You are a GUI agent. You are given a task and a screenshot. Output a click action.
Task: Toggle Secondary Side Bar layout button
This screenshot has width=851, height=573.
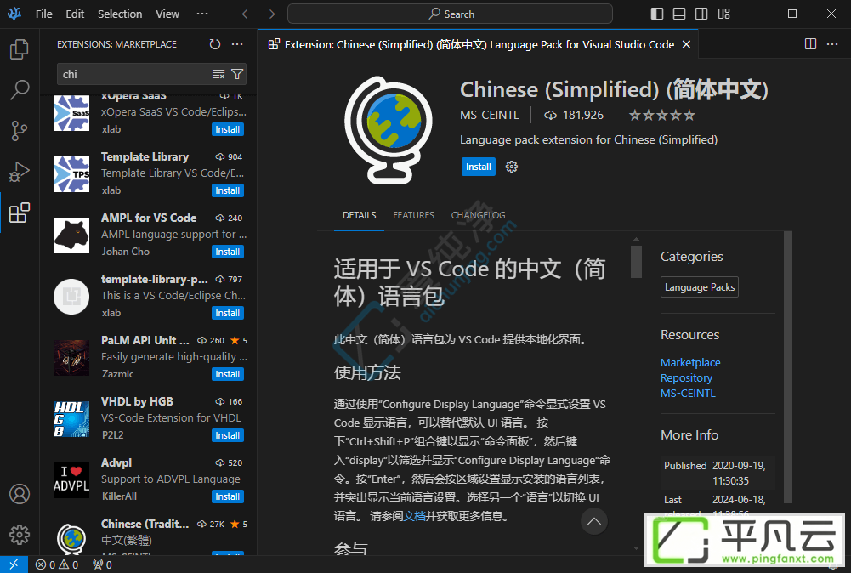point(701,14)
